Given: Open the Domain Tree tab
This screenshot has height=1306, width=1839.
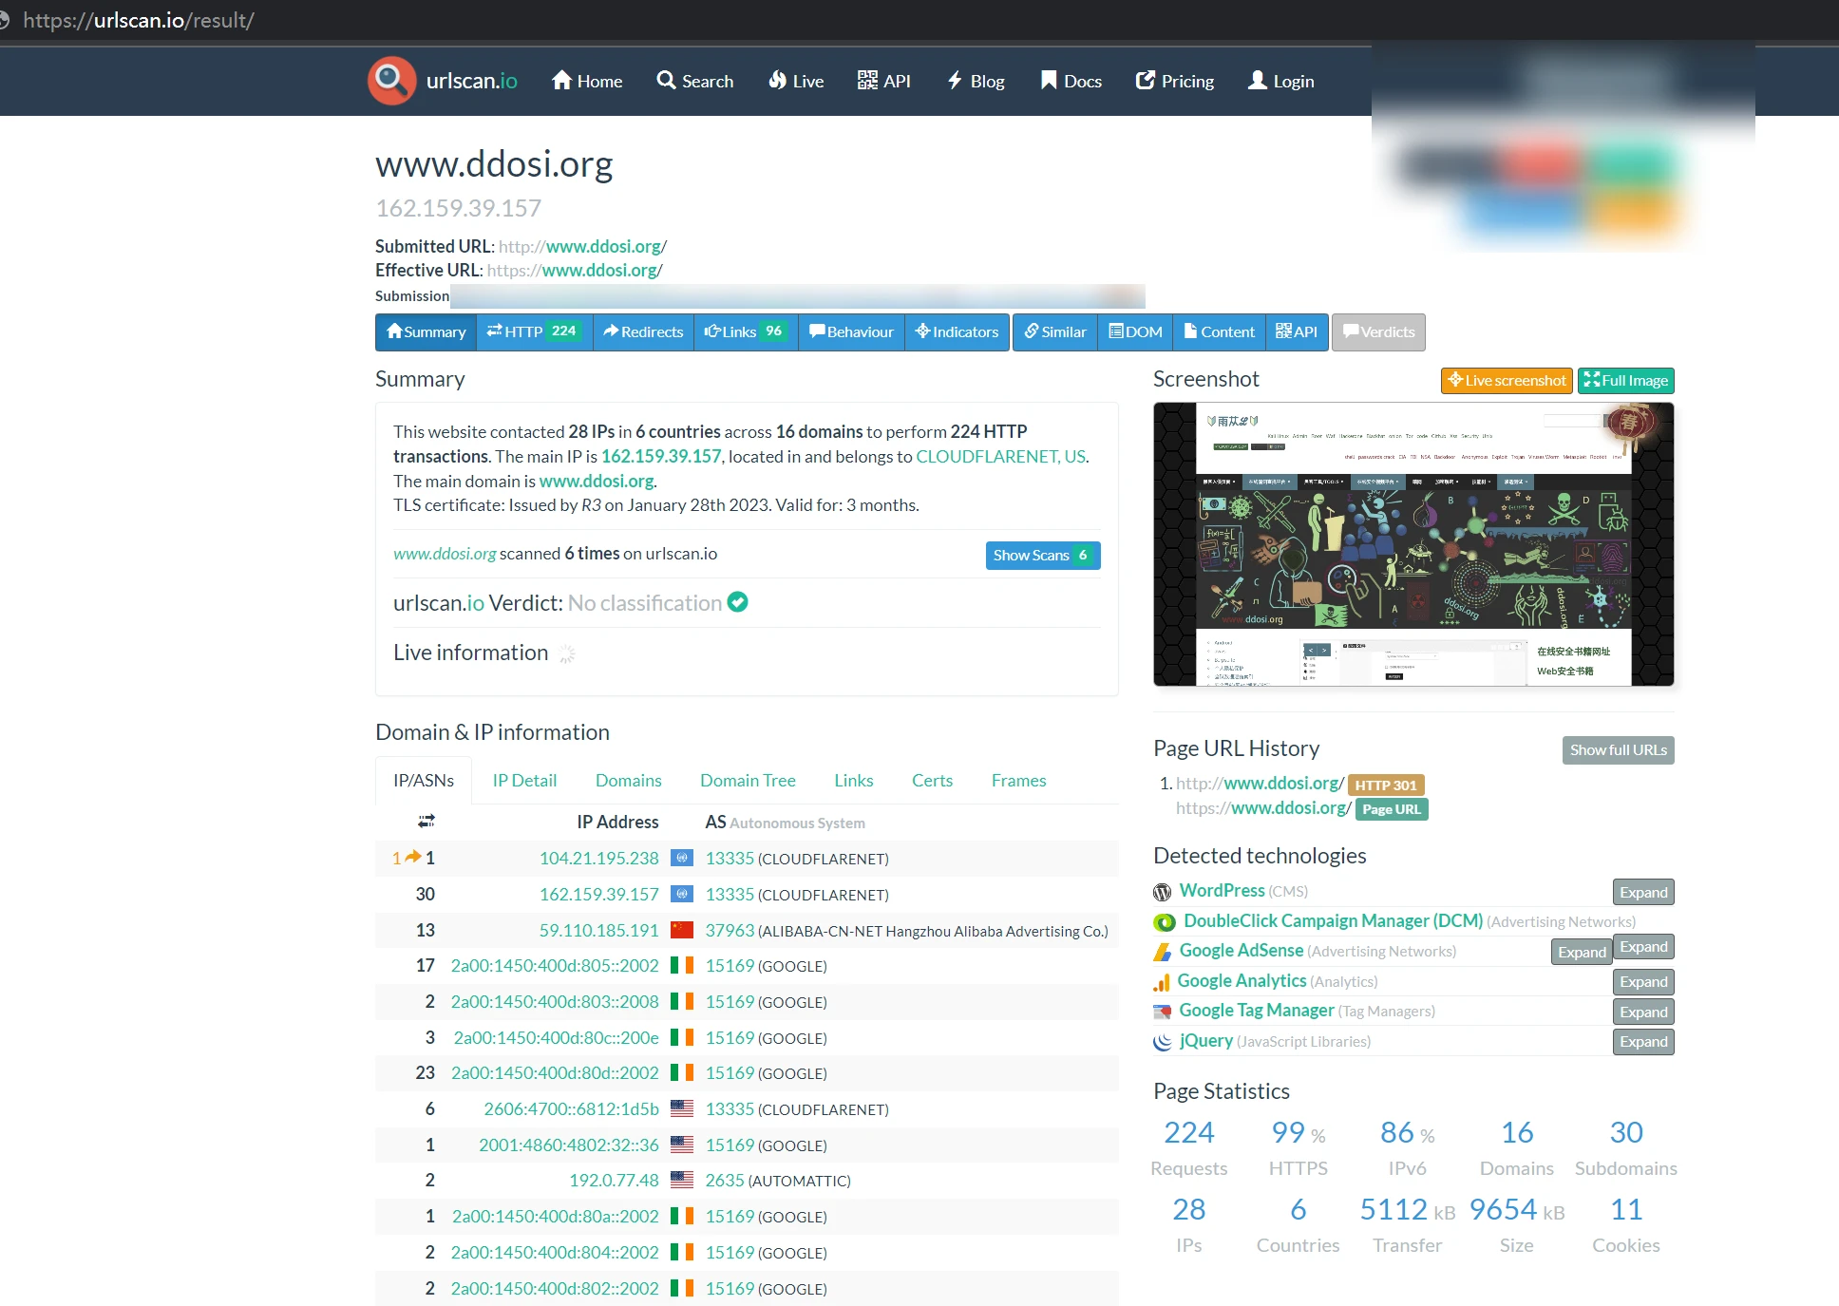Looking at the screenshot, I should pyautogui.click(x=748, y=781).
